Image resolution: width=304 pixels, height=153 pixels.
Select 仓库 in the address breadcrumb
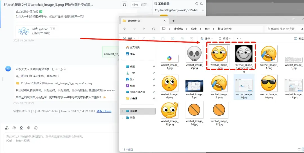[x=194, y=29]
